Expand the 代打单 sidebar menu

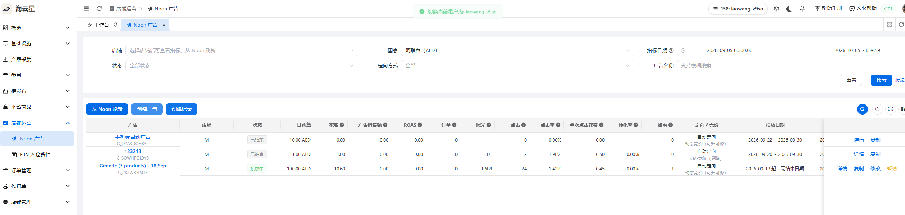click(36, 186)
